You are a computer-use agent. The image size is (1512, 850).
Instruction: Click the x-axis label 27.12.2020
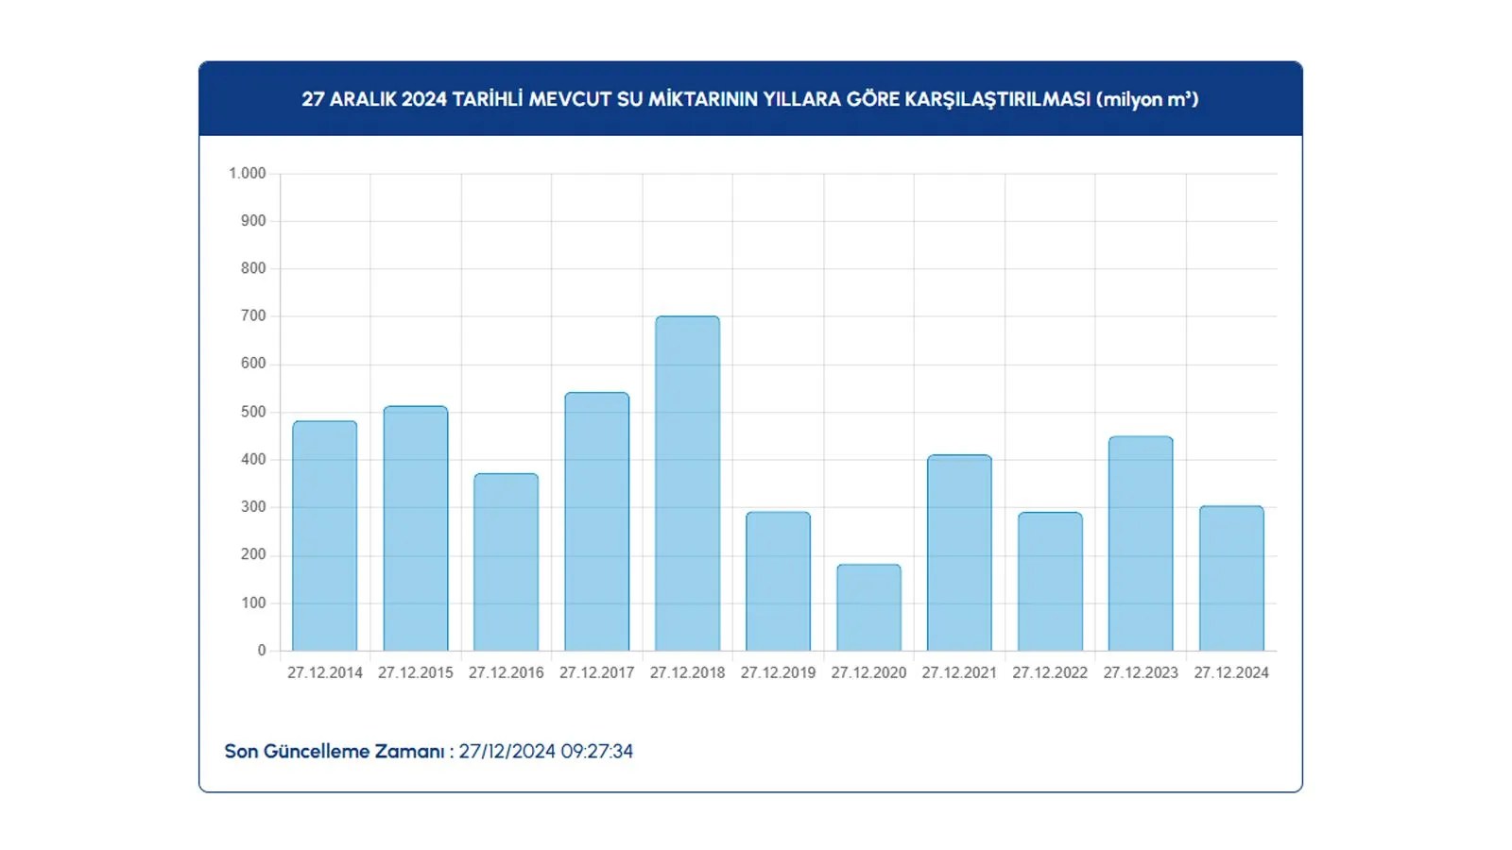coord(869,672)
